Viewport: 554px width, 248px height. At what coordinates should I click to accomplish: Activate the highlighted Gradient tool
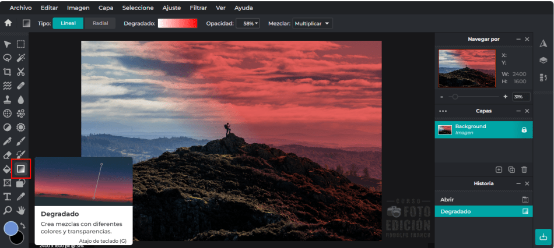point(21,169)
